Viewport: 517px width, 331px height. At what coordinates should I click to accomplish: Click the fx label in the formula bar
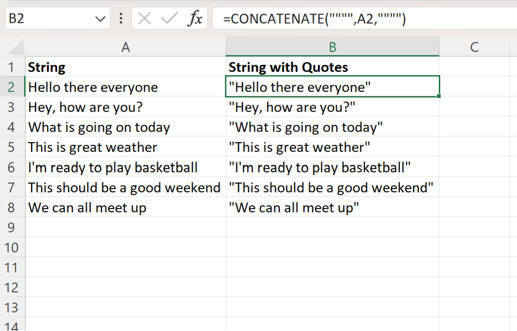pyautogui.click(x=196, y=19)
